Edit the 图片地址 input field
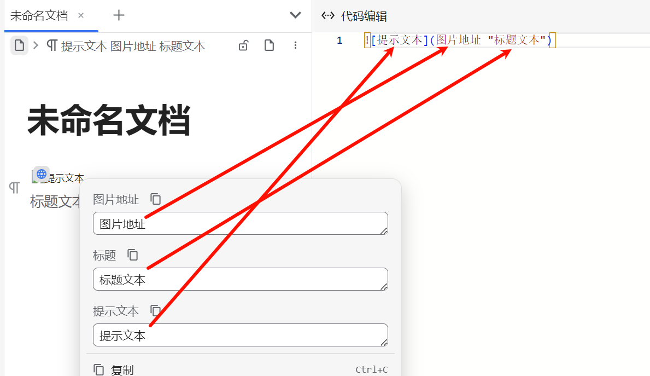 [x=241, y=223]
